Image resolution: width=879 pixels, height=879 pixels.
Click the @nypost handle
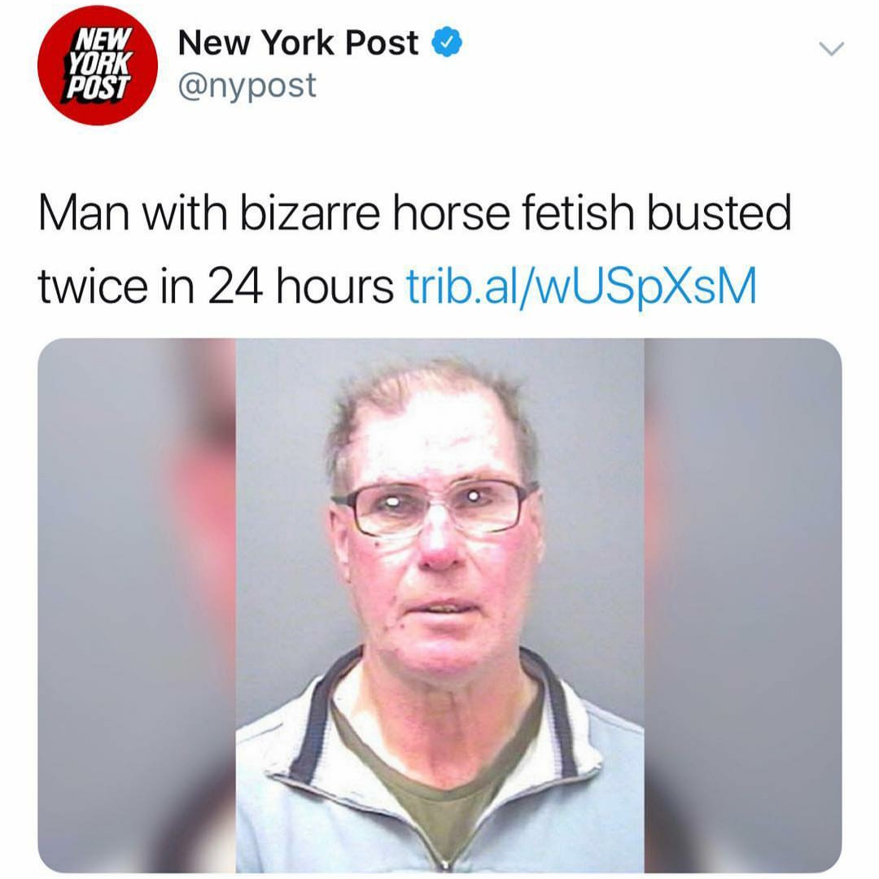247,87
